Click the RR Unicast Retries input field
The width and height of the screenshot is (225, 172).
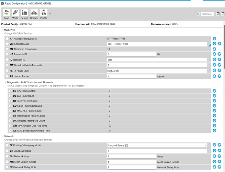tap(131, 76)
